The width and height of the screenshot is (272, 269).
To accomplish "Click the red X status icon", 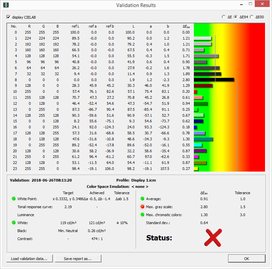I will point(213,237).
